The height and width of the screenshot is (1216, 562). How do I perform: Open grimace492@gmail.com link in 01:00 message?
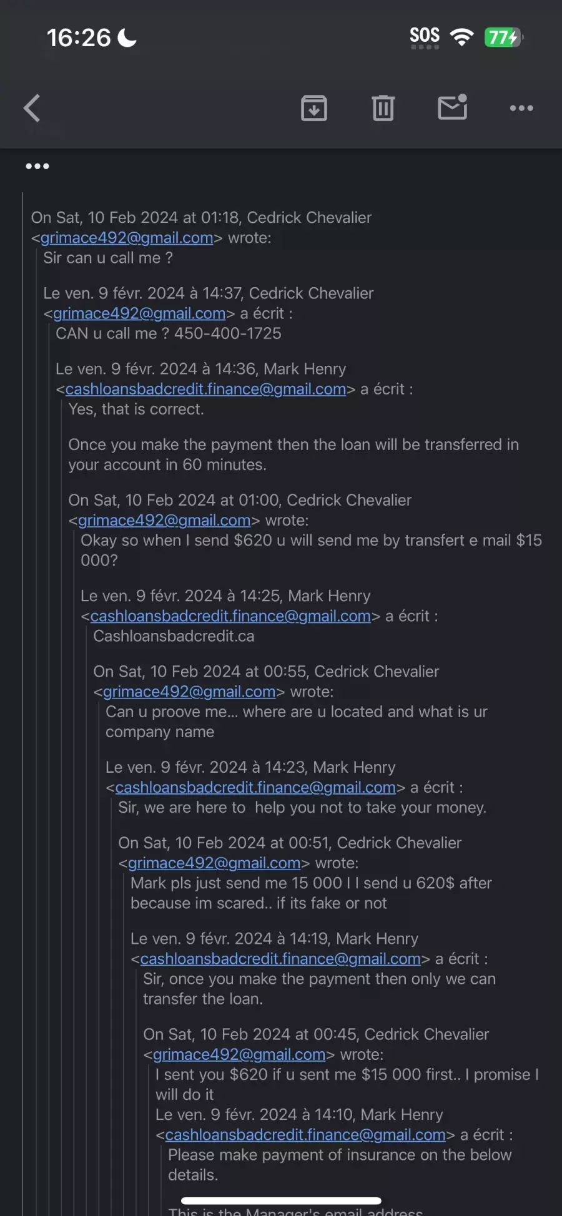(x=164, y=520)
